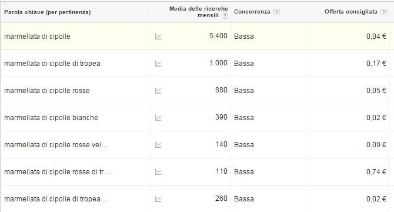Select keyword marmellata di cipolle
394x212 pixels.
click(x=37, y=37)
